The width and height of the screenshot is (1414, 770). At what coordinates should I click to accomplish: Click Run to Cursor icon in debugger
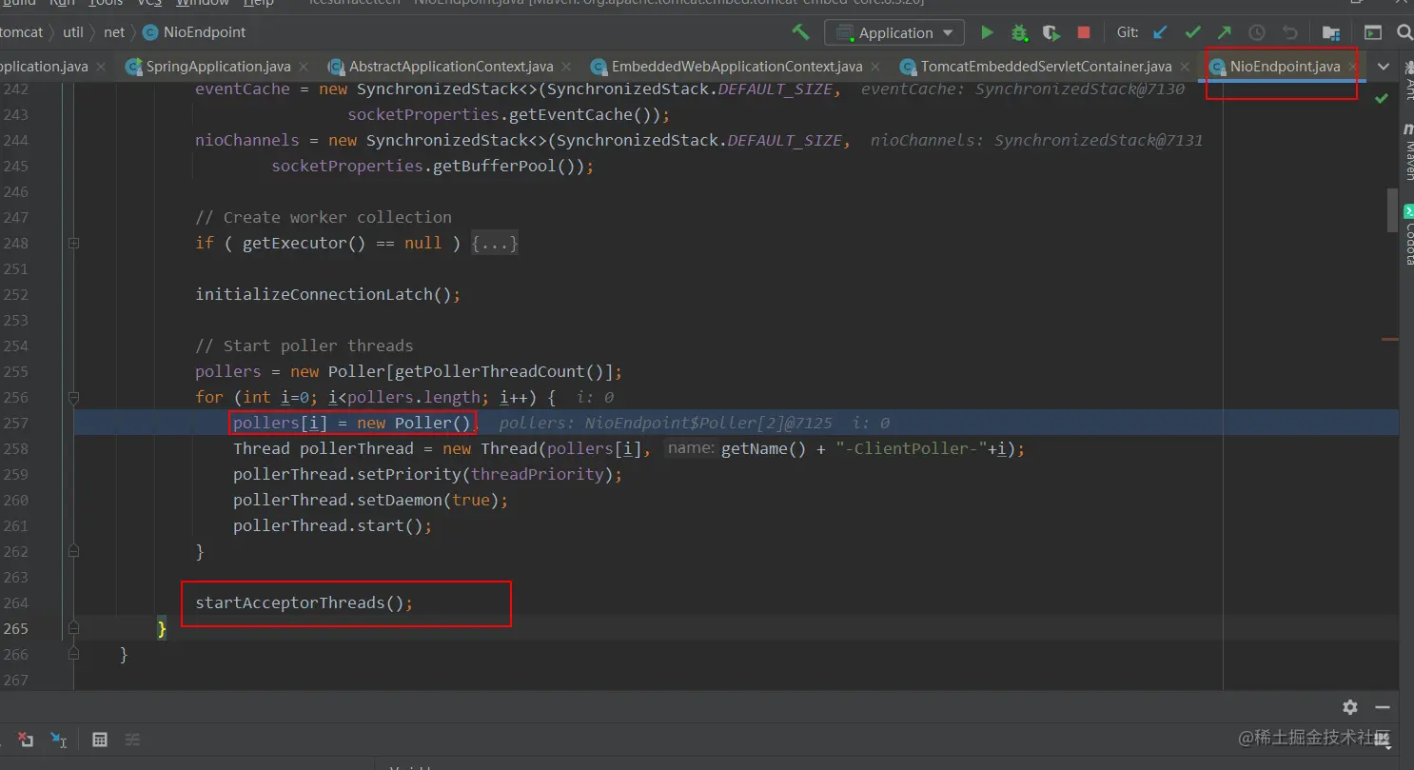(x=59, y=740)
